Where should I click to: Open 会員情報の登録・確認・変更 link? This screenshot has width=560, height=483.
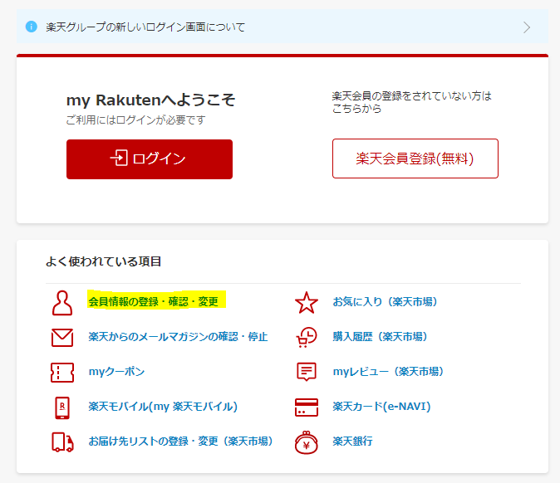click(153, 302)
